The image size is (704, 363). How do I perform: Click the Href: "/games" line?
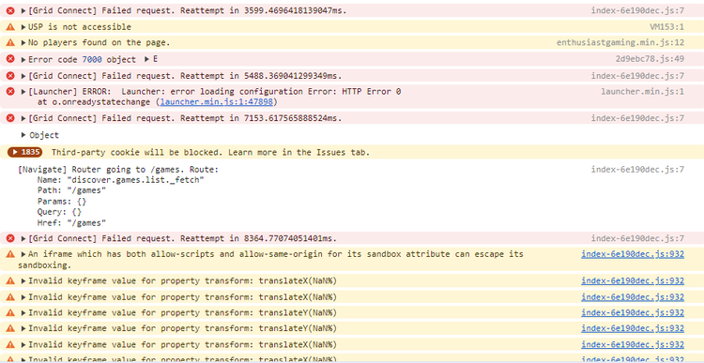coord(72,222)
